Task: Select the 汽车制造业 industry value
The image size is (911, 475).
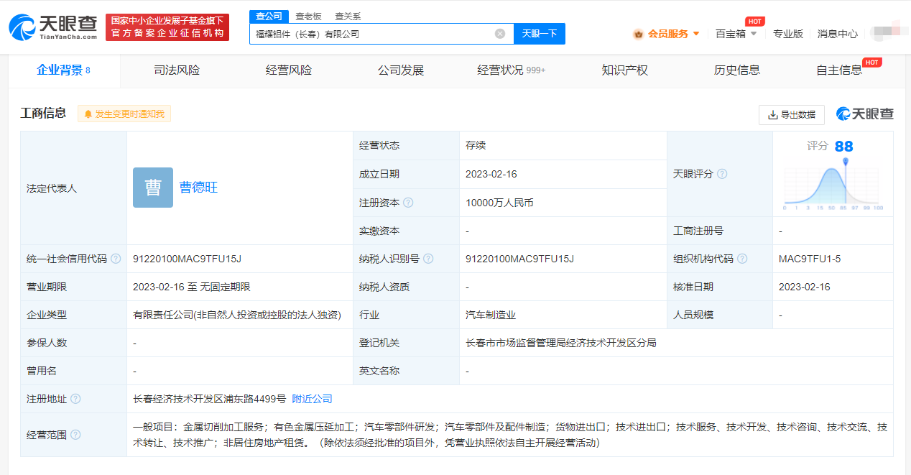Action: pos(491,315)
